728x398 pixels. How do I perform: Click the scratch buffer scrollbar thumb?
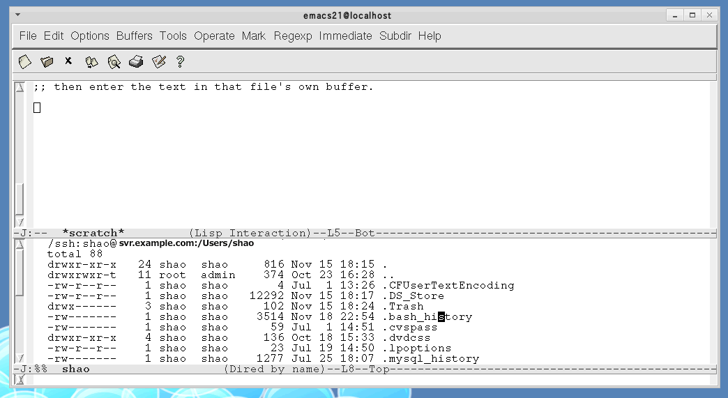[x=20, y=199]
